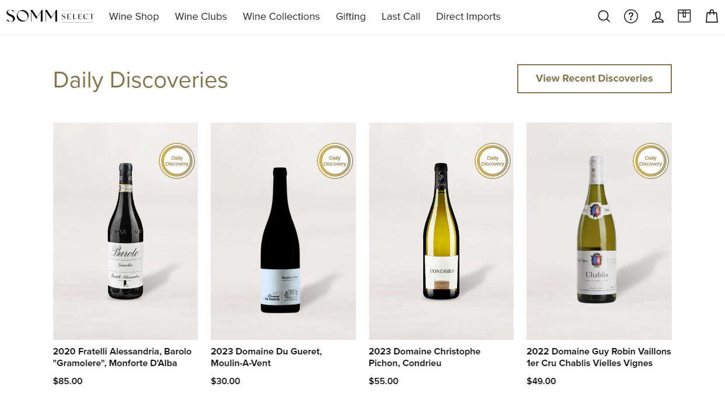Open the Wine Clubs menu

tap(201, 16)
